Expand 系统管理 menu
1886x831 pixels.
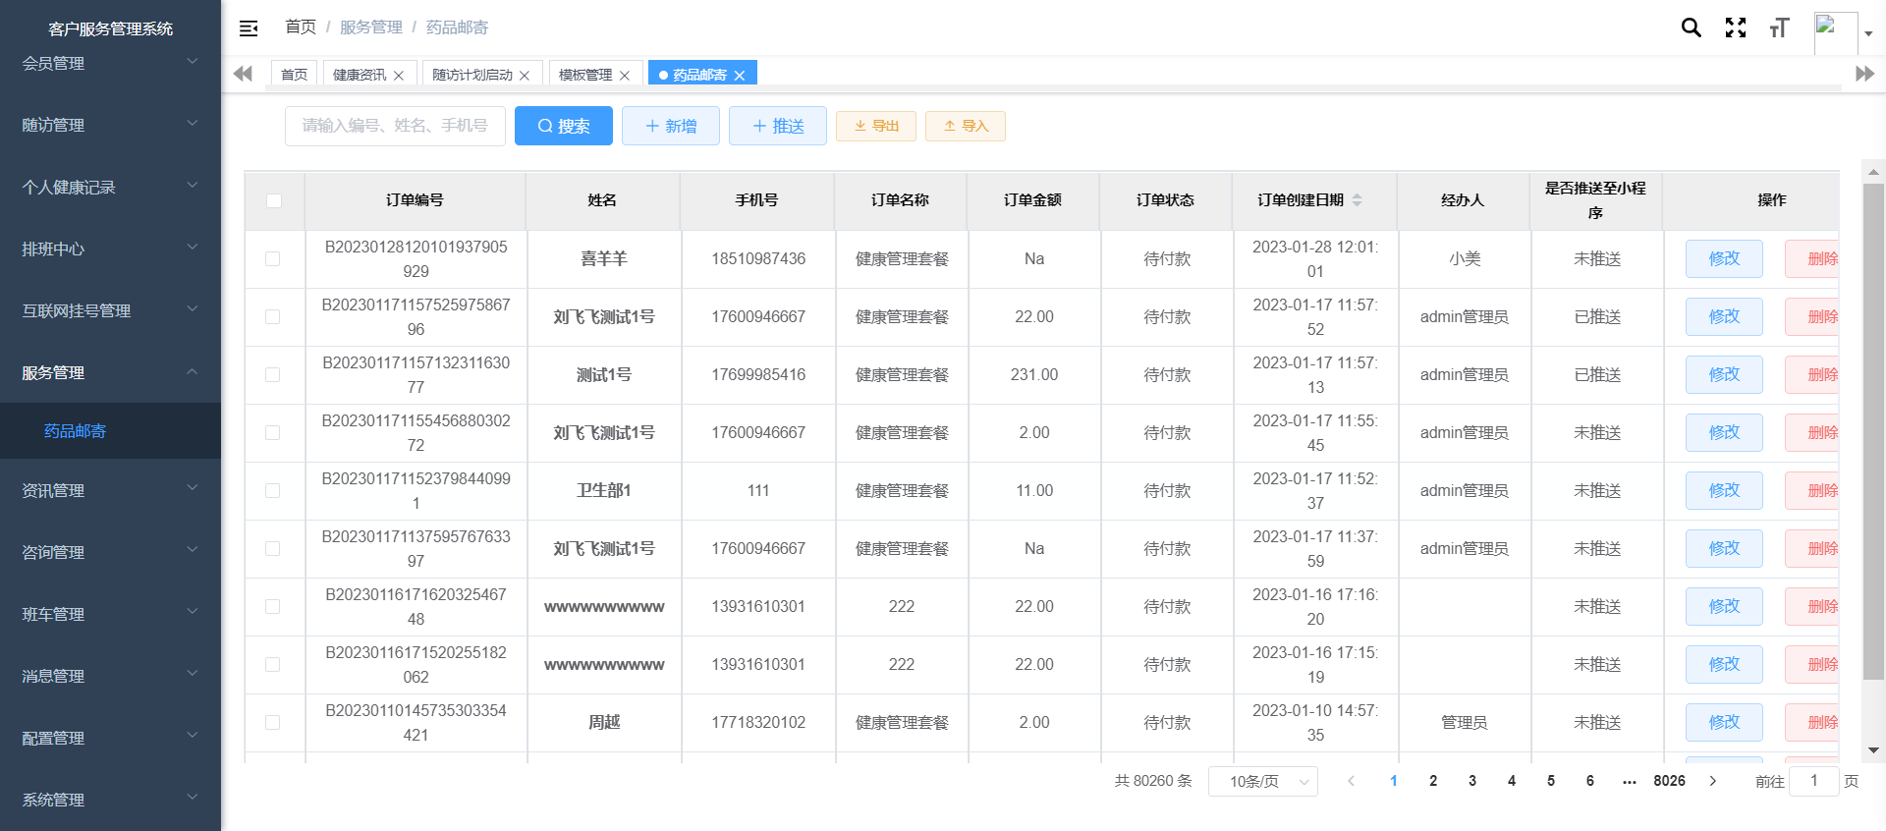click(110, 800)
